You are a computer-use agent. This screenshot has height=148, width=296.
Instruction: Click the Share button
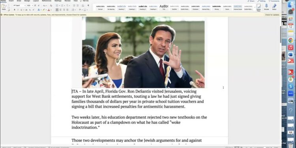[x=251, y=1]
